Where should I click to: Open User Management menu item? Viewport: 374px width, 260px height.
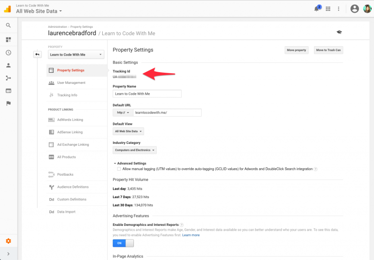tap(76, 83)
